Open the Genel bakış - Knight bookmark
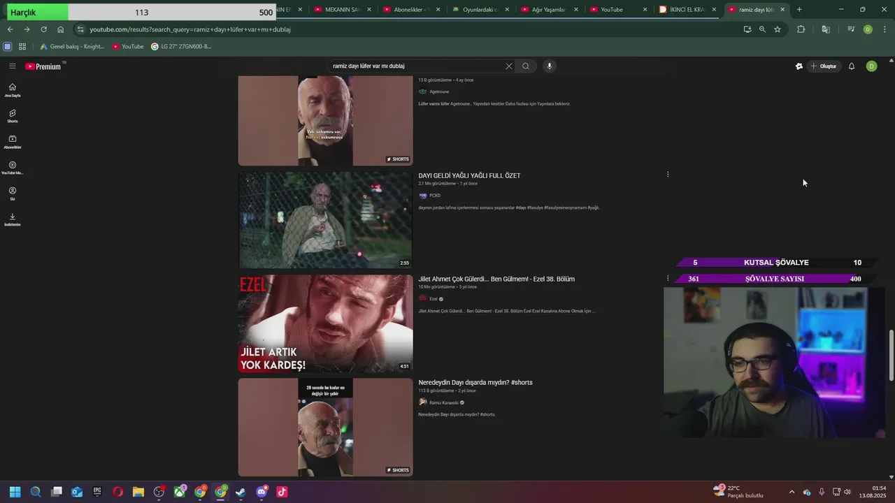This screenshot has width=895, height=503. click(x=72, y=46)
